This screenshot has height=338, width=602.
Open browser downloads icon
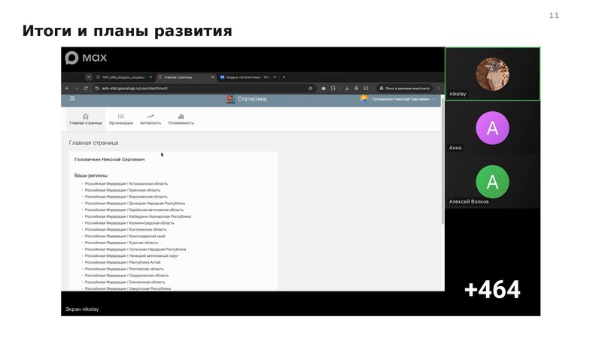[347, 88]
